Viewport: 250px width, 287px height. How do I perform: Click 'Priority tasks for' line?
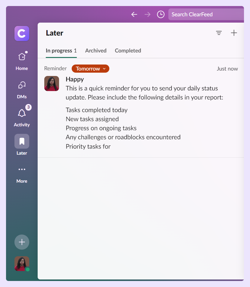point(88,147)
